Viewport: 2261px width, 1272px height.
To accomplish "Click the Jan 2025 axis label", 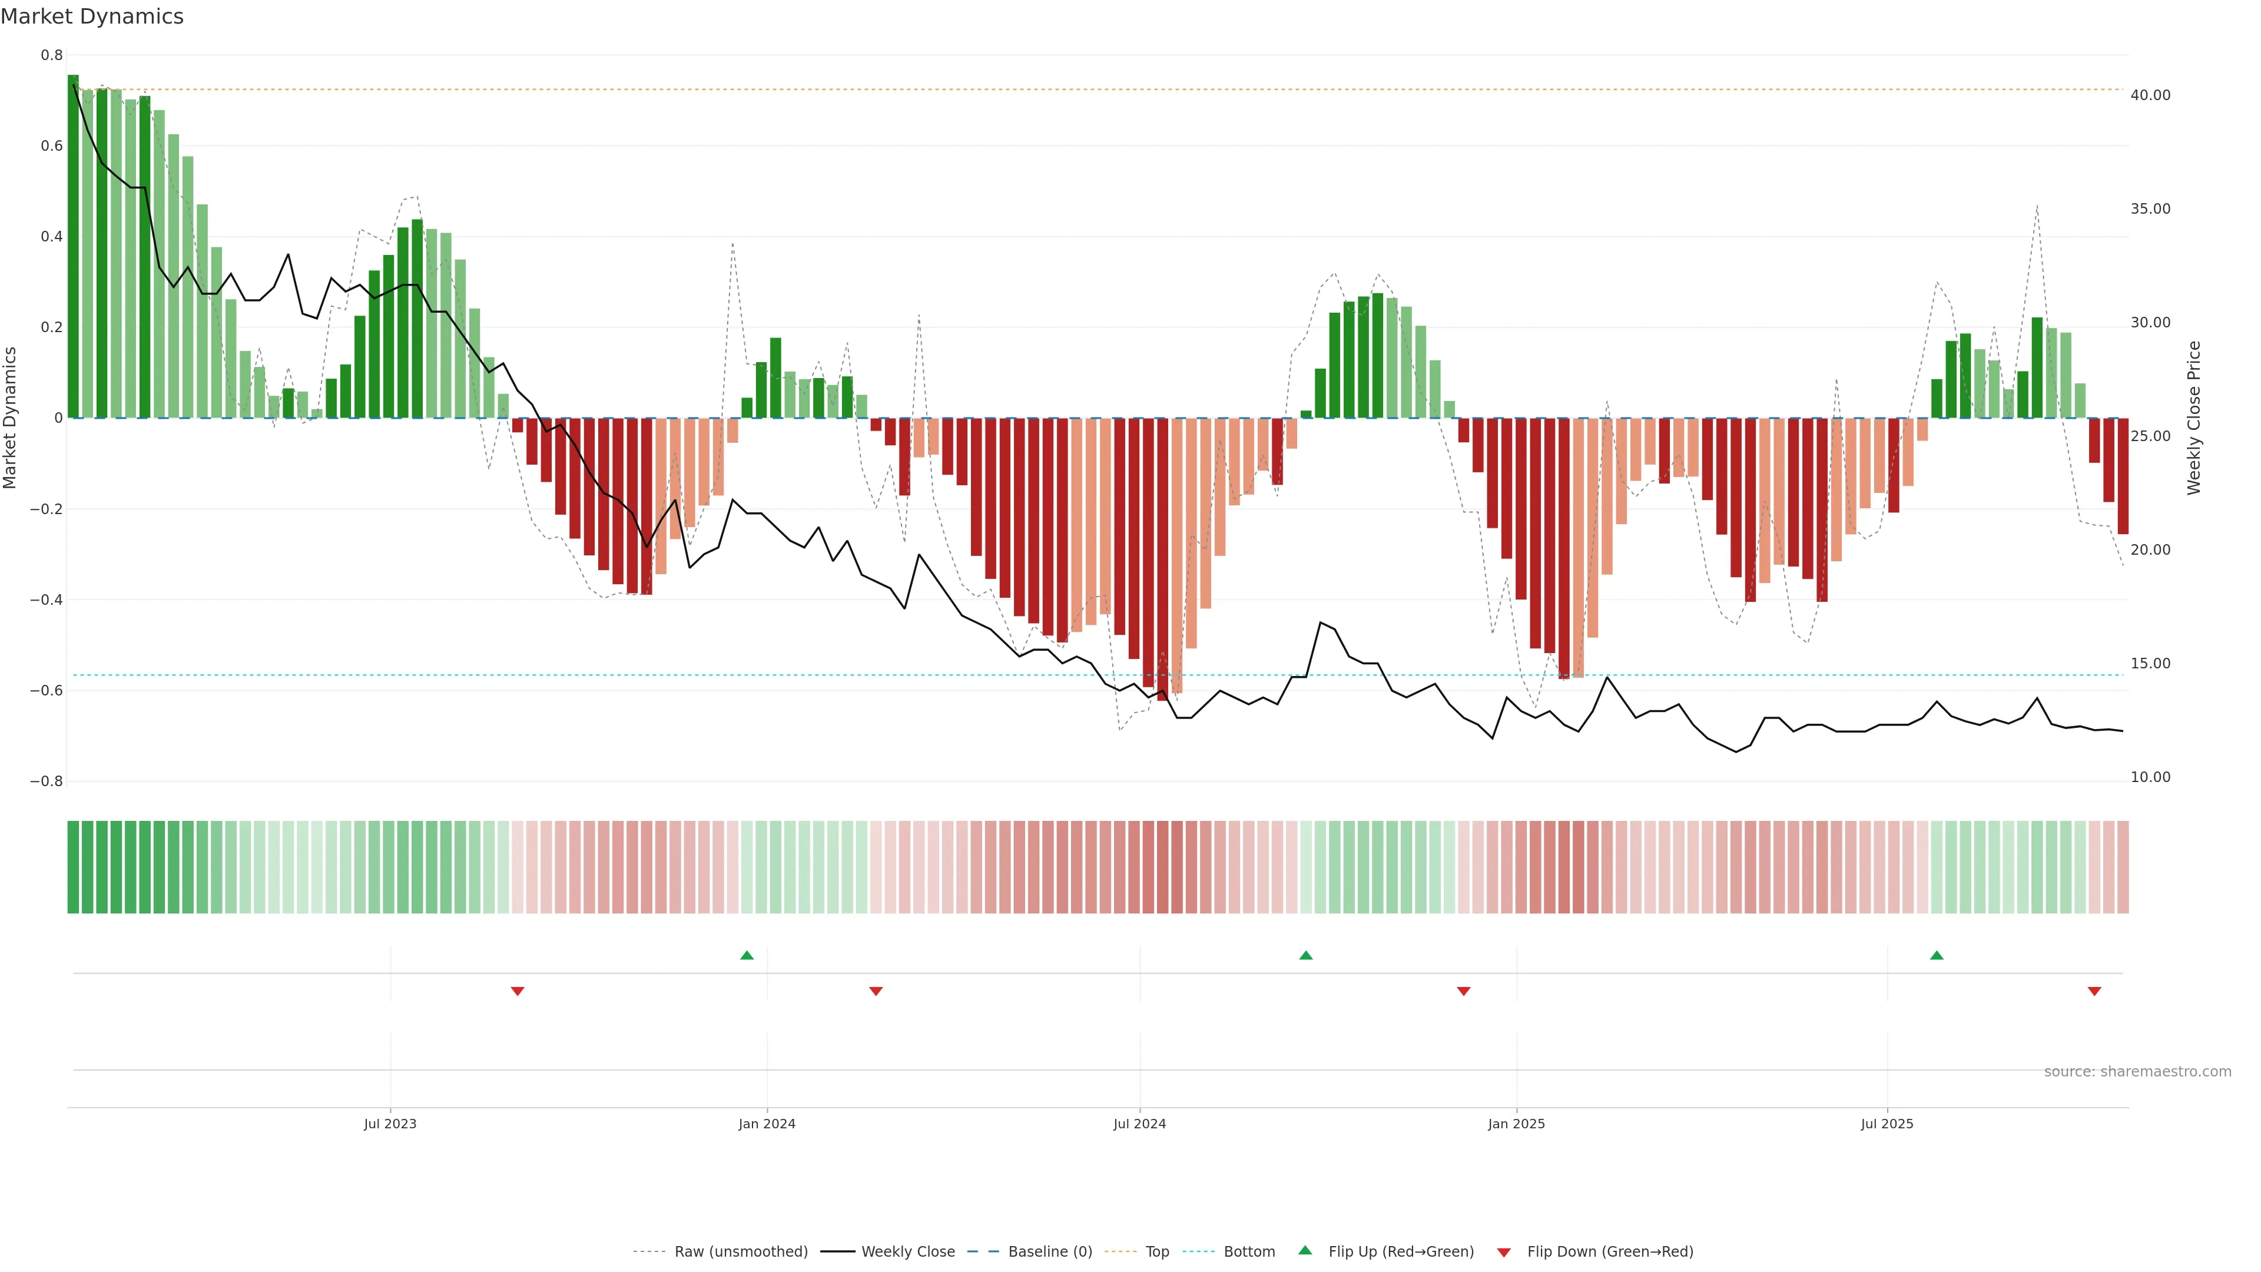I will (1516, 1124).
